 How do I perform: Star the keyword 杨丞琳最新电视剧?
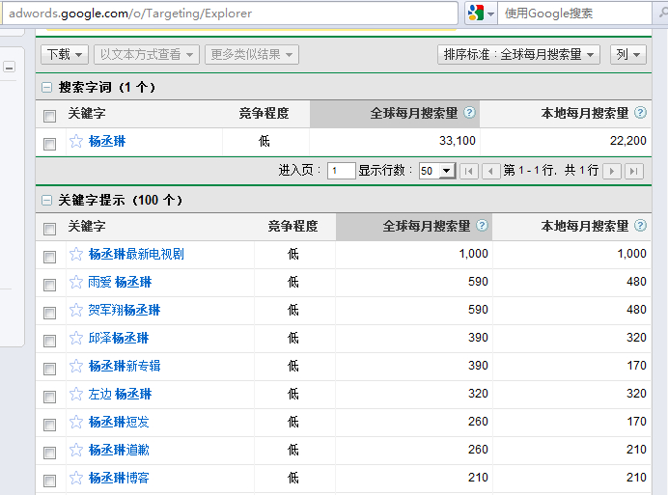(76, 254)
